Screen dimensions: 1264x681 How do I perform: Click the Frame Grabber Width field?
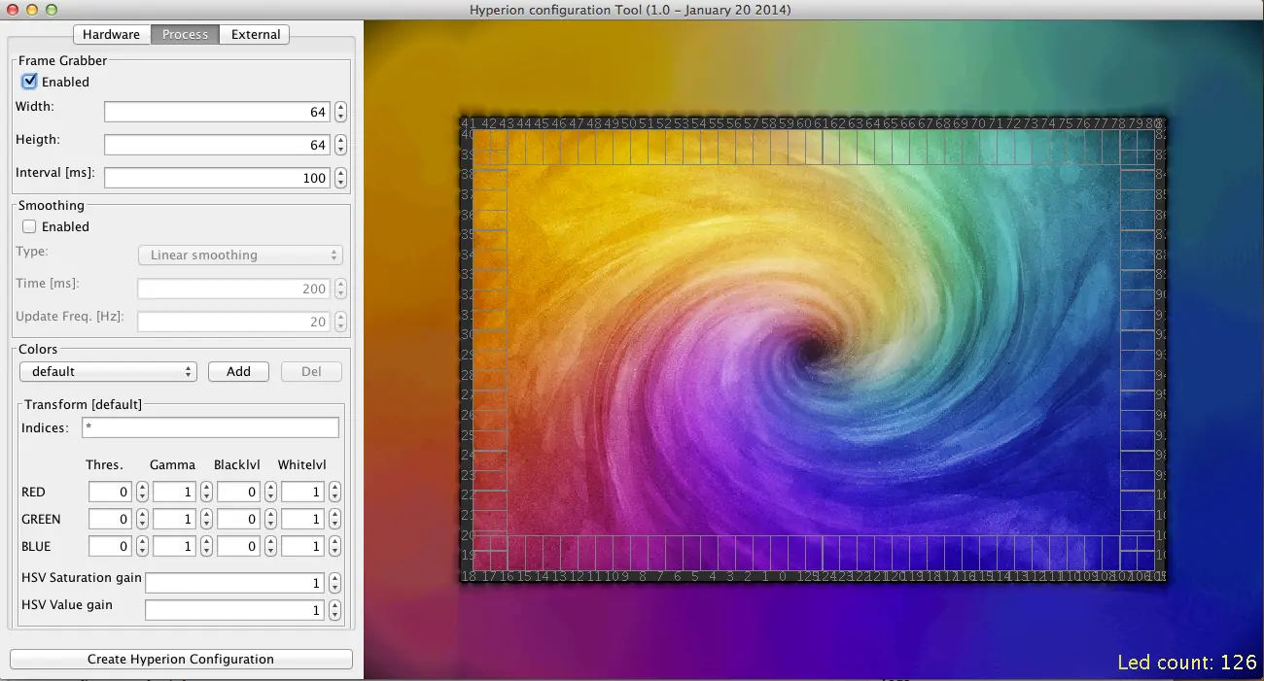[217, 112]
